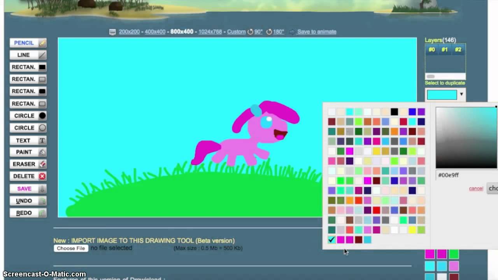Screen dimensions: 498x280
Task: Open the color dropdown arrow under Layers
Action: pos(461,94)
